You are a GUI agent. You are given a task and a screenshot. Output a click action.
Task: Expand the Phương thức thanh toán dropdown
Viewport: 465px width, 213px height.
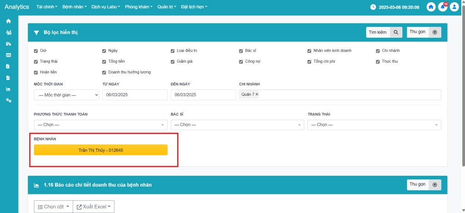[x=100, y=125]
